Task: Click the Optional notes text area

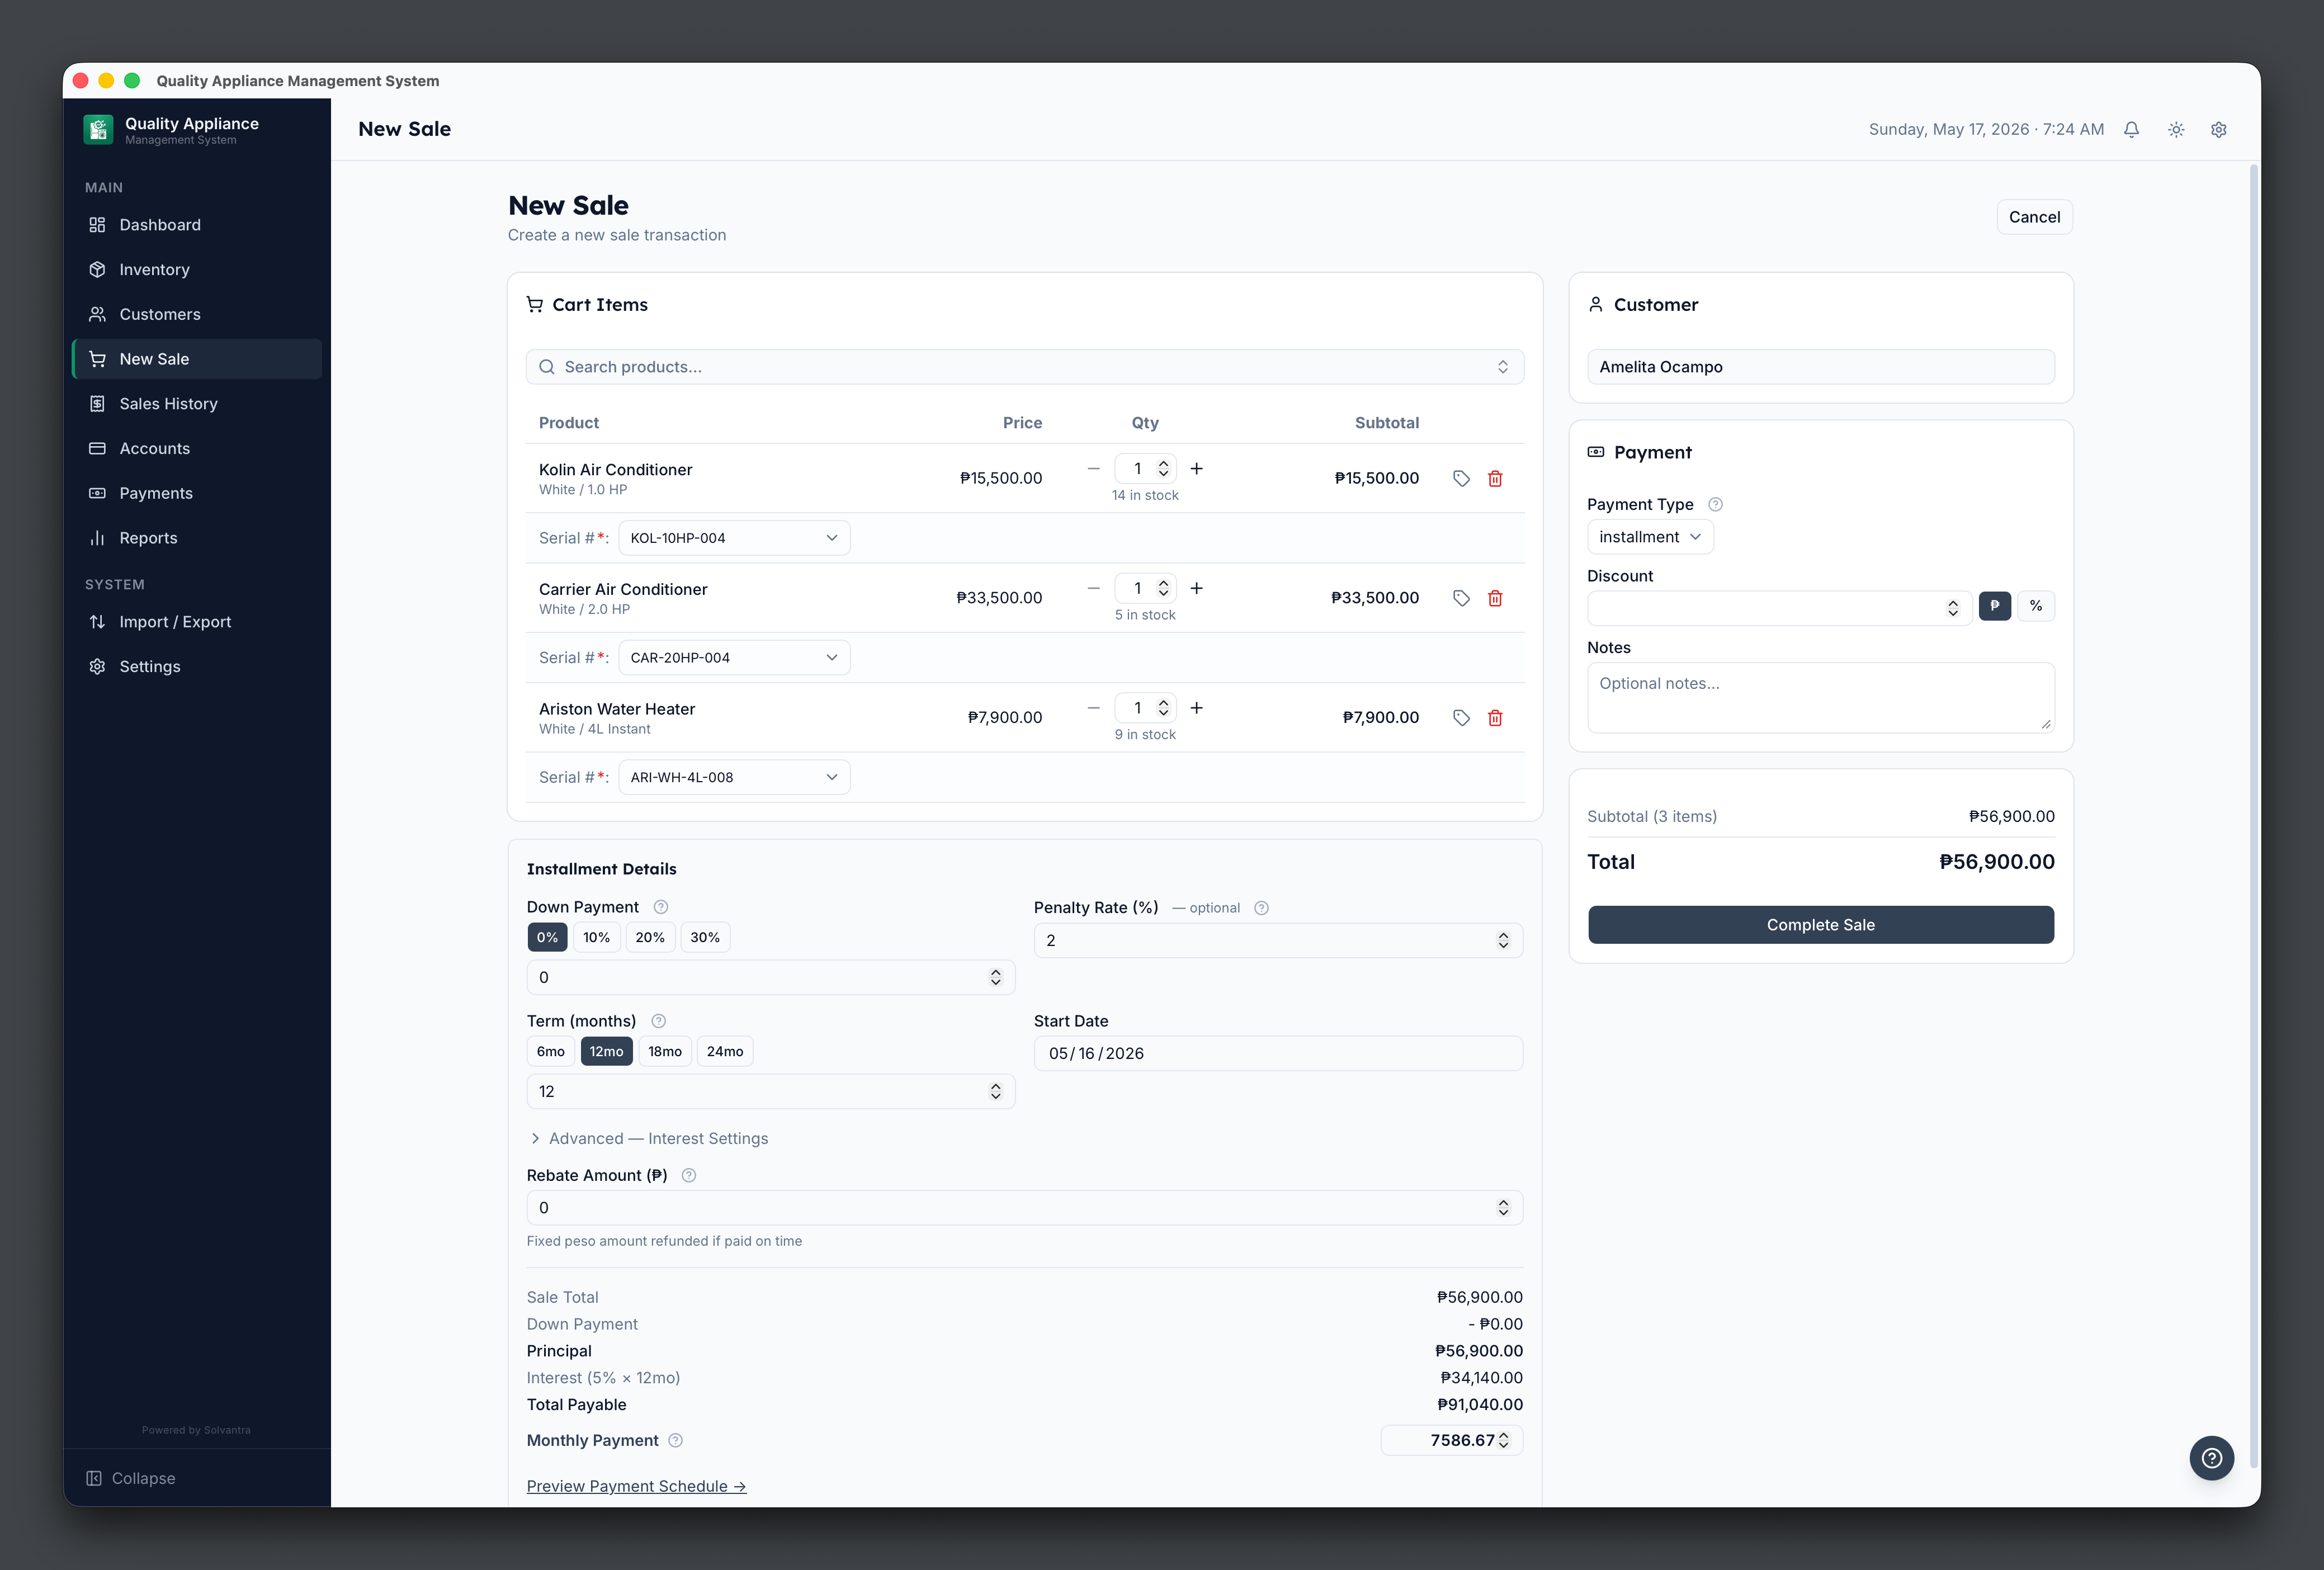Action: pyautogui.click(x=1820, y=697)
